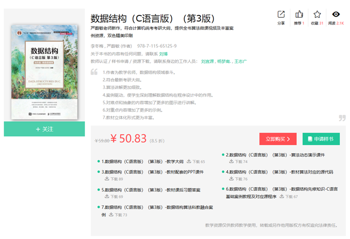The image size is (350, 239).
Task: Click the discounted price ¥50.83
Action: [x=128, y=138]
